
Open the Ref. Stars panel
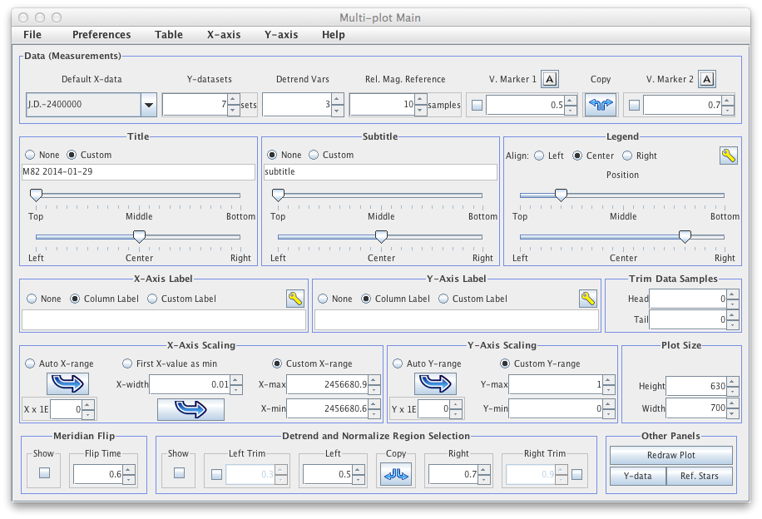pos(700,476)
